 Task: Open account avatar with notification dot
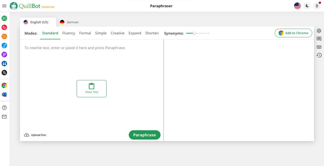point(317,6)
